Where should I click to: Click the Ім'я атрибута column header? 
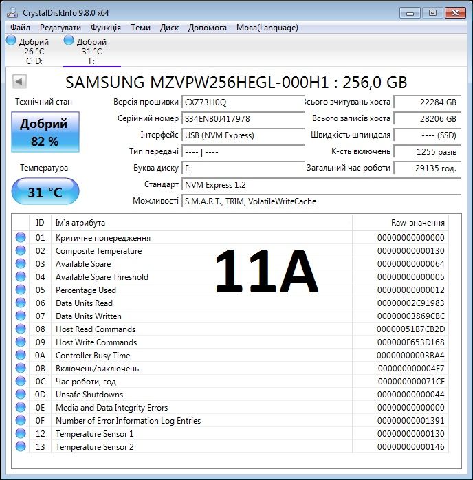pyautogui.click(x=201, y=223)
